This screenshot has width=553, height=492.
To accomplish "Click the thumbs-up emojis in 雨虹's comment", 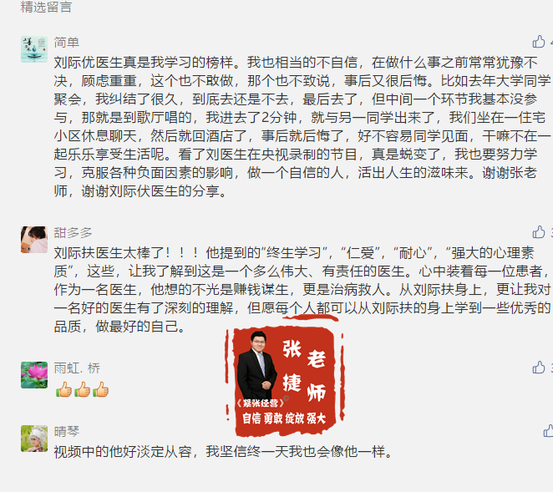I will pyautogui.click(x=82, y=389).
